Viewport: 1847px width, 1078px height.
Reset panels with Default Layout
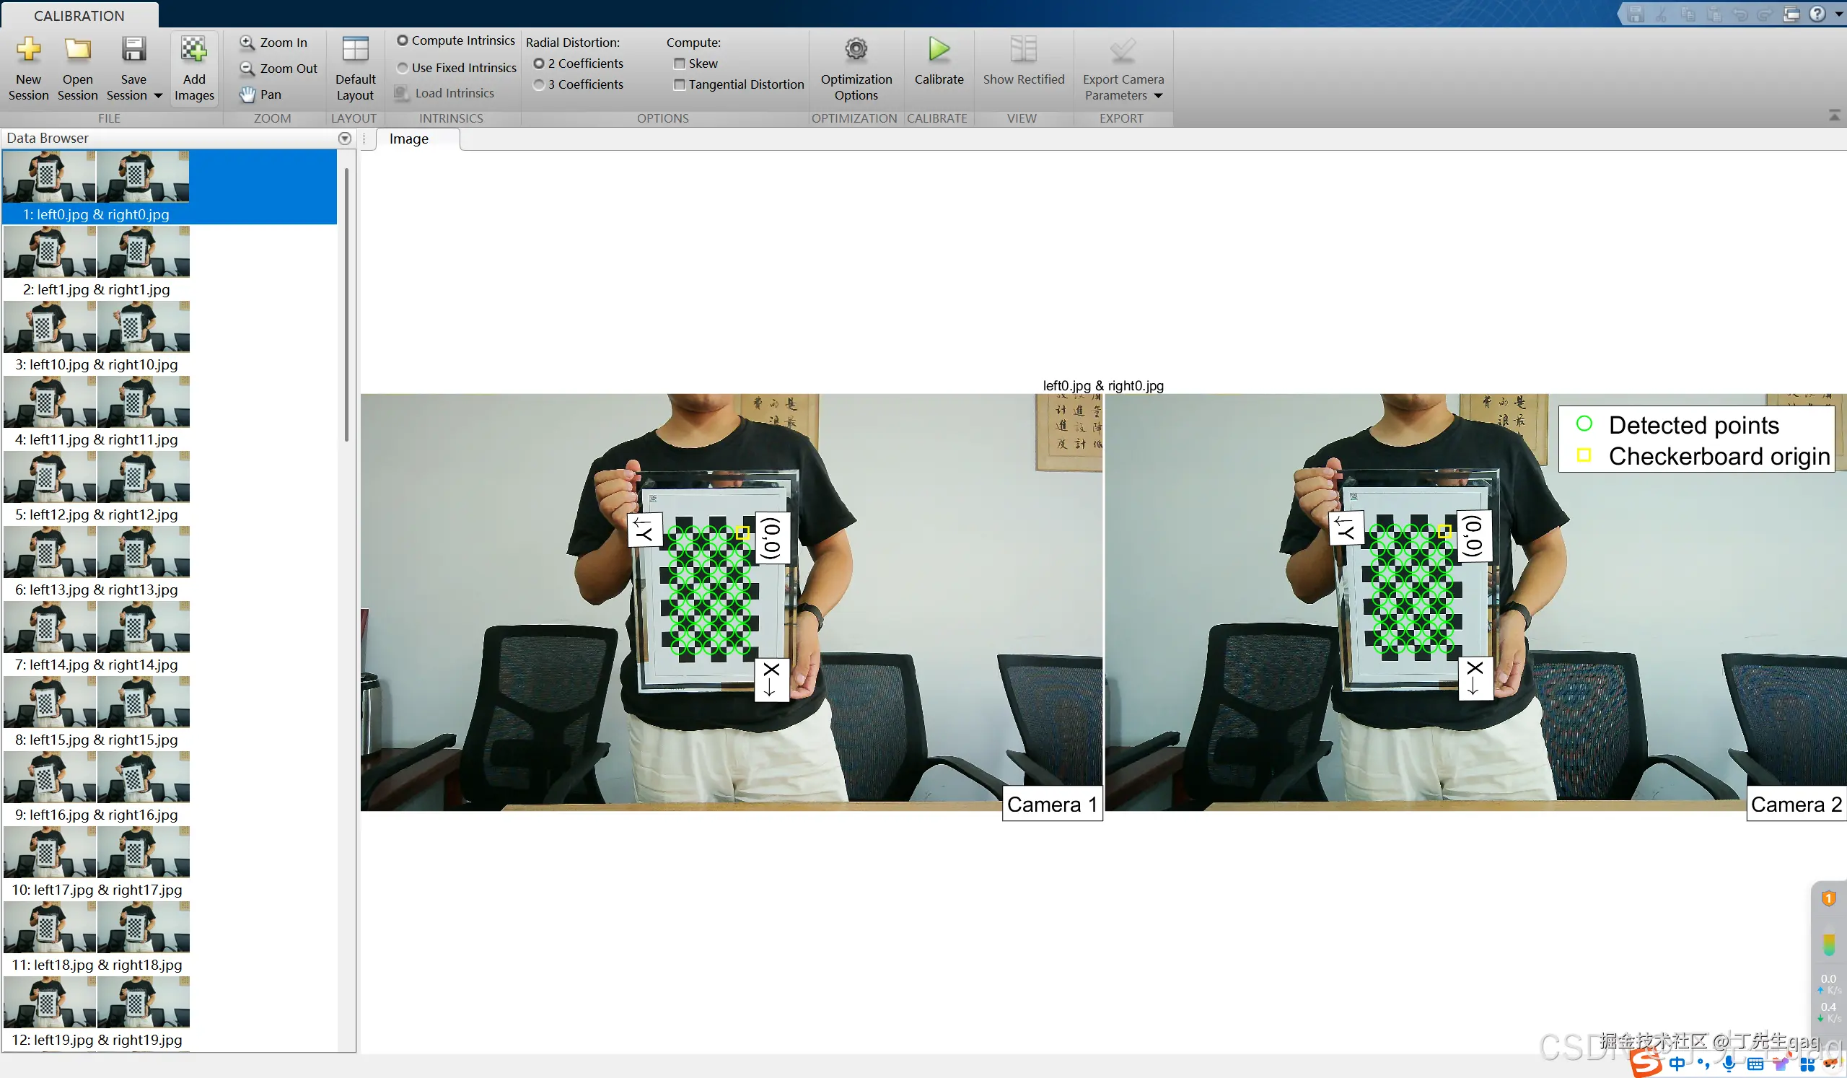coord(355,67)
